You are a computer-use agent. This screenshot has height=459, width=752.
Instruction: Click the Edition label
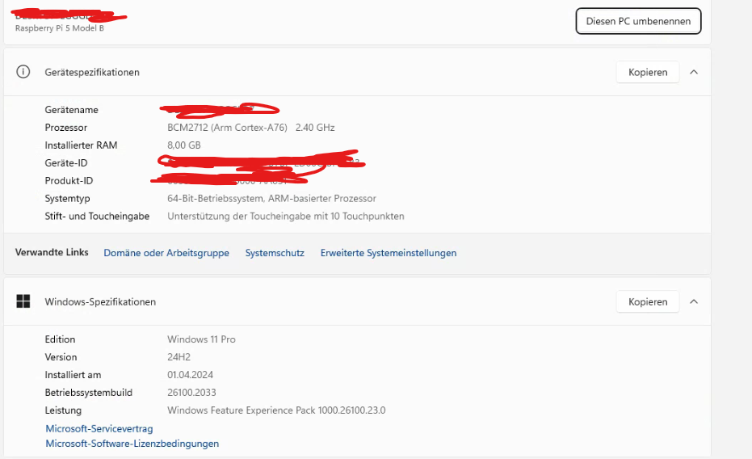click(x=60, y=339)
